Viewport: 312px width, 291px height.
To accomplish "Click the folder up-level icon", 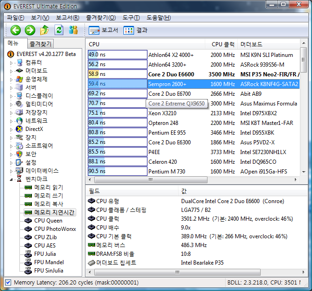I will [x=44, y=30].
